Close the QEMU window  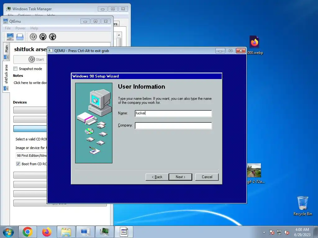pyautogui.click(x=241, y=51)
